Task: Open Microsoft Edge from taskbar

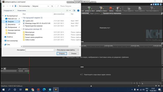Action: pyautogui.click(x=44, y=90)
